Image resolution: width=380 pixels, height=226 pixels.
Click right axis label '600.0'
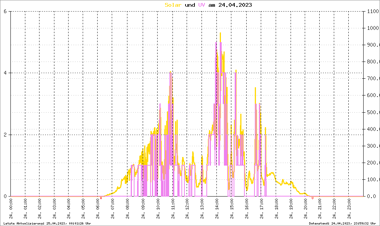pyautogui.click(x=373, y=95)
